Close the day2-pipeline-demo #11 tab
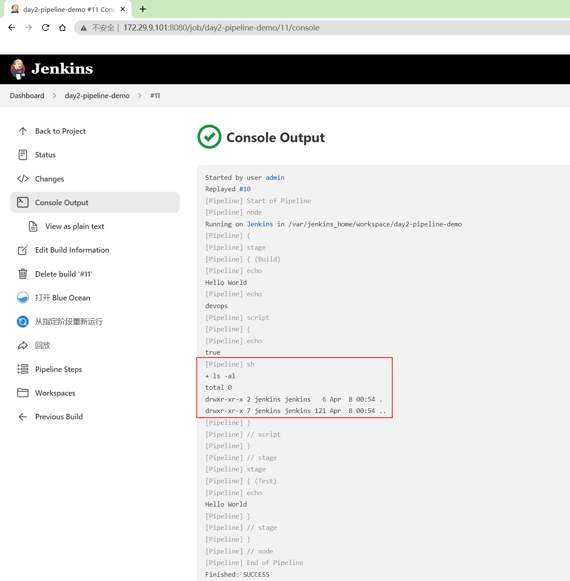 123,9
